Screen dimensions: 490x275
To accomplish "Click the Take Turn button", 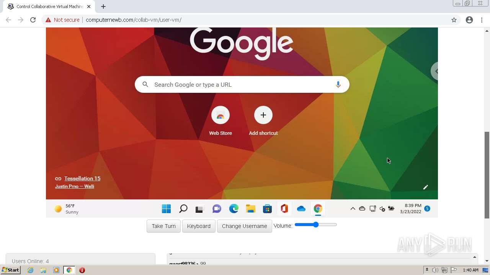I will pyautogui.click(x=163, y=226).
